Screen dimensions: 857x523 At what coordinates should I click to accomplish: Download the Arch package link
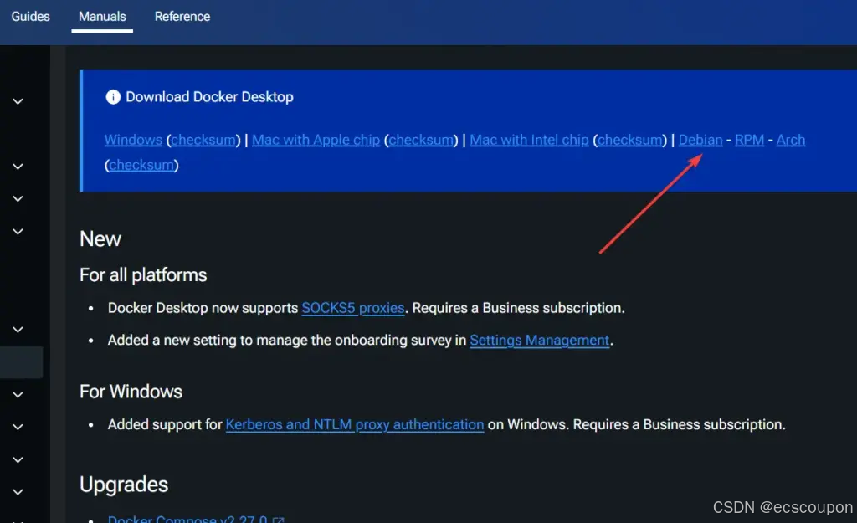click(x=791, y=140)
